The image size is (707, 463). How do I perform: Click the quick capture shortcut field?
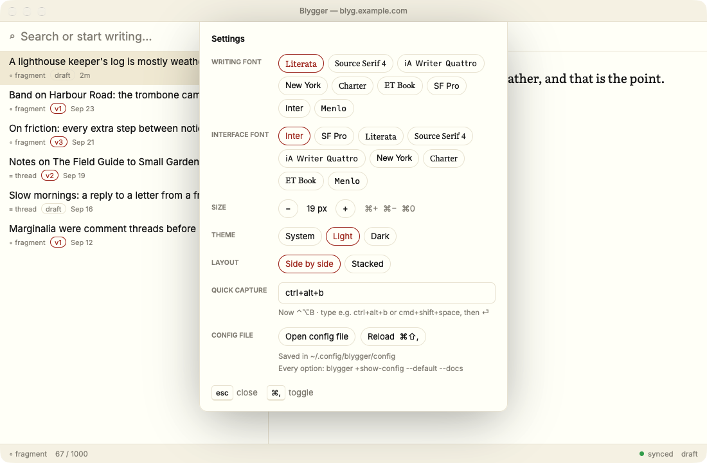point(387,293)
